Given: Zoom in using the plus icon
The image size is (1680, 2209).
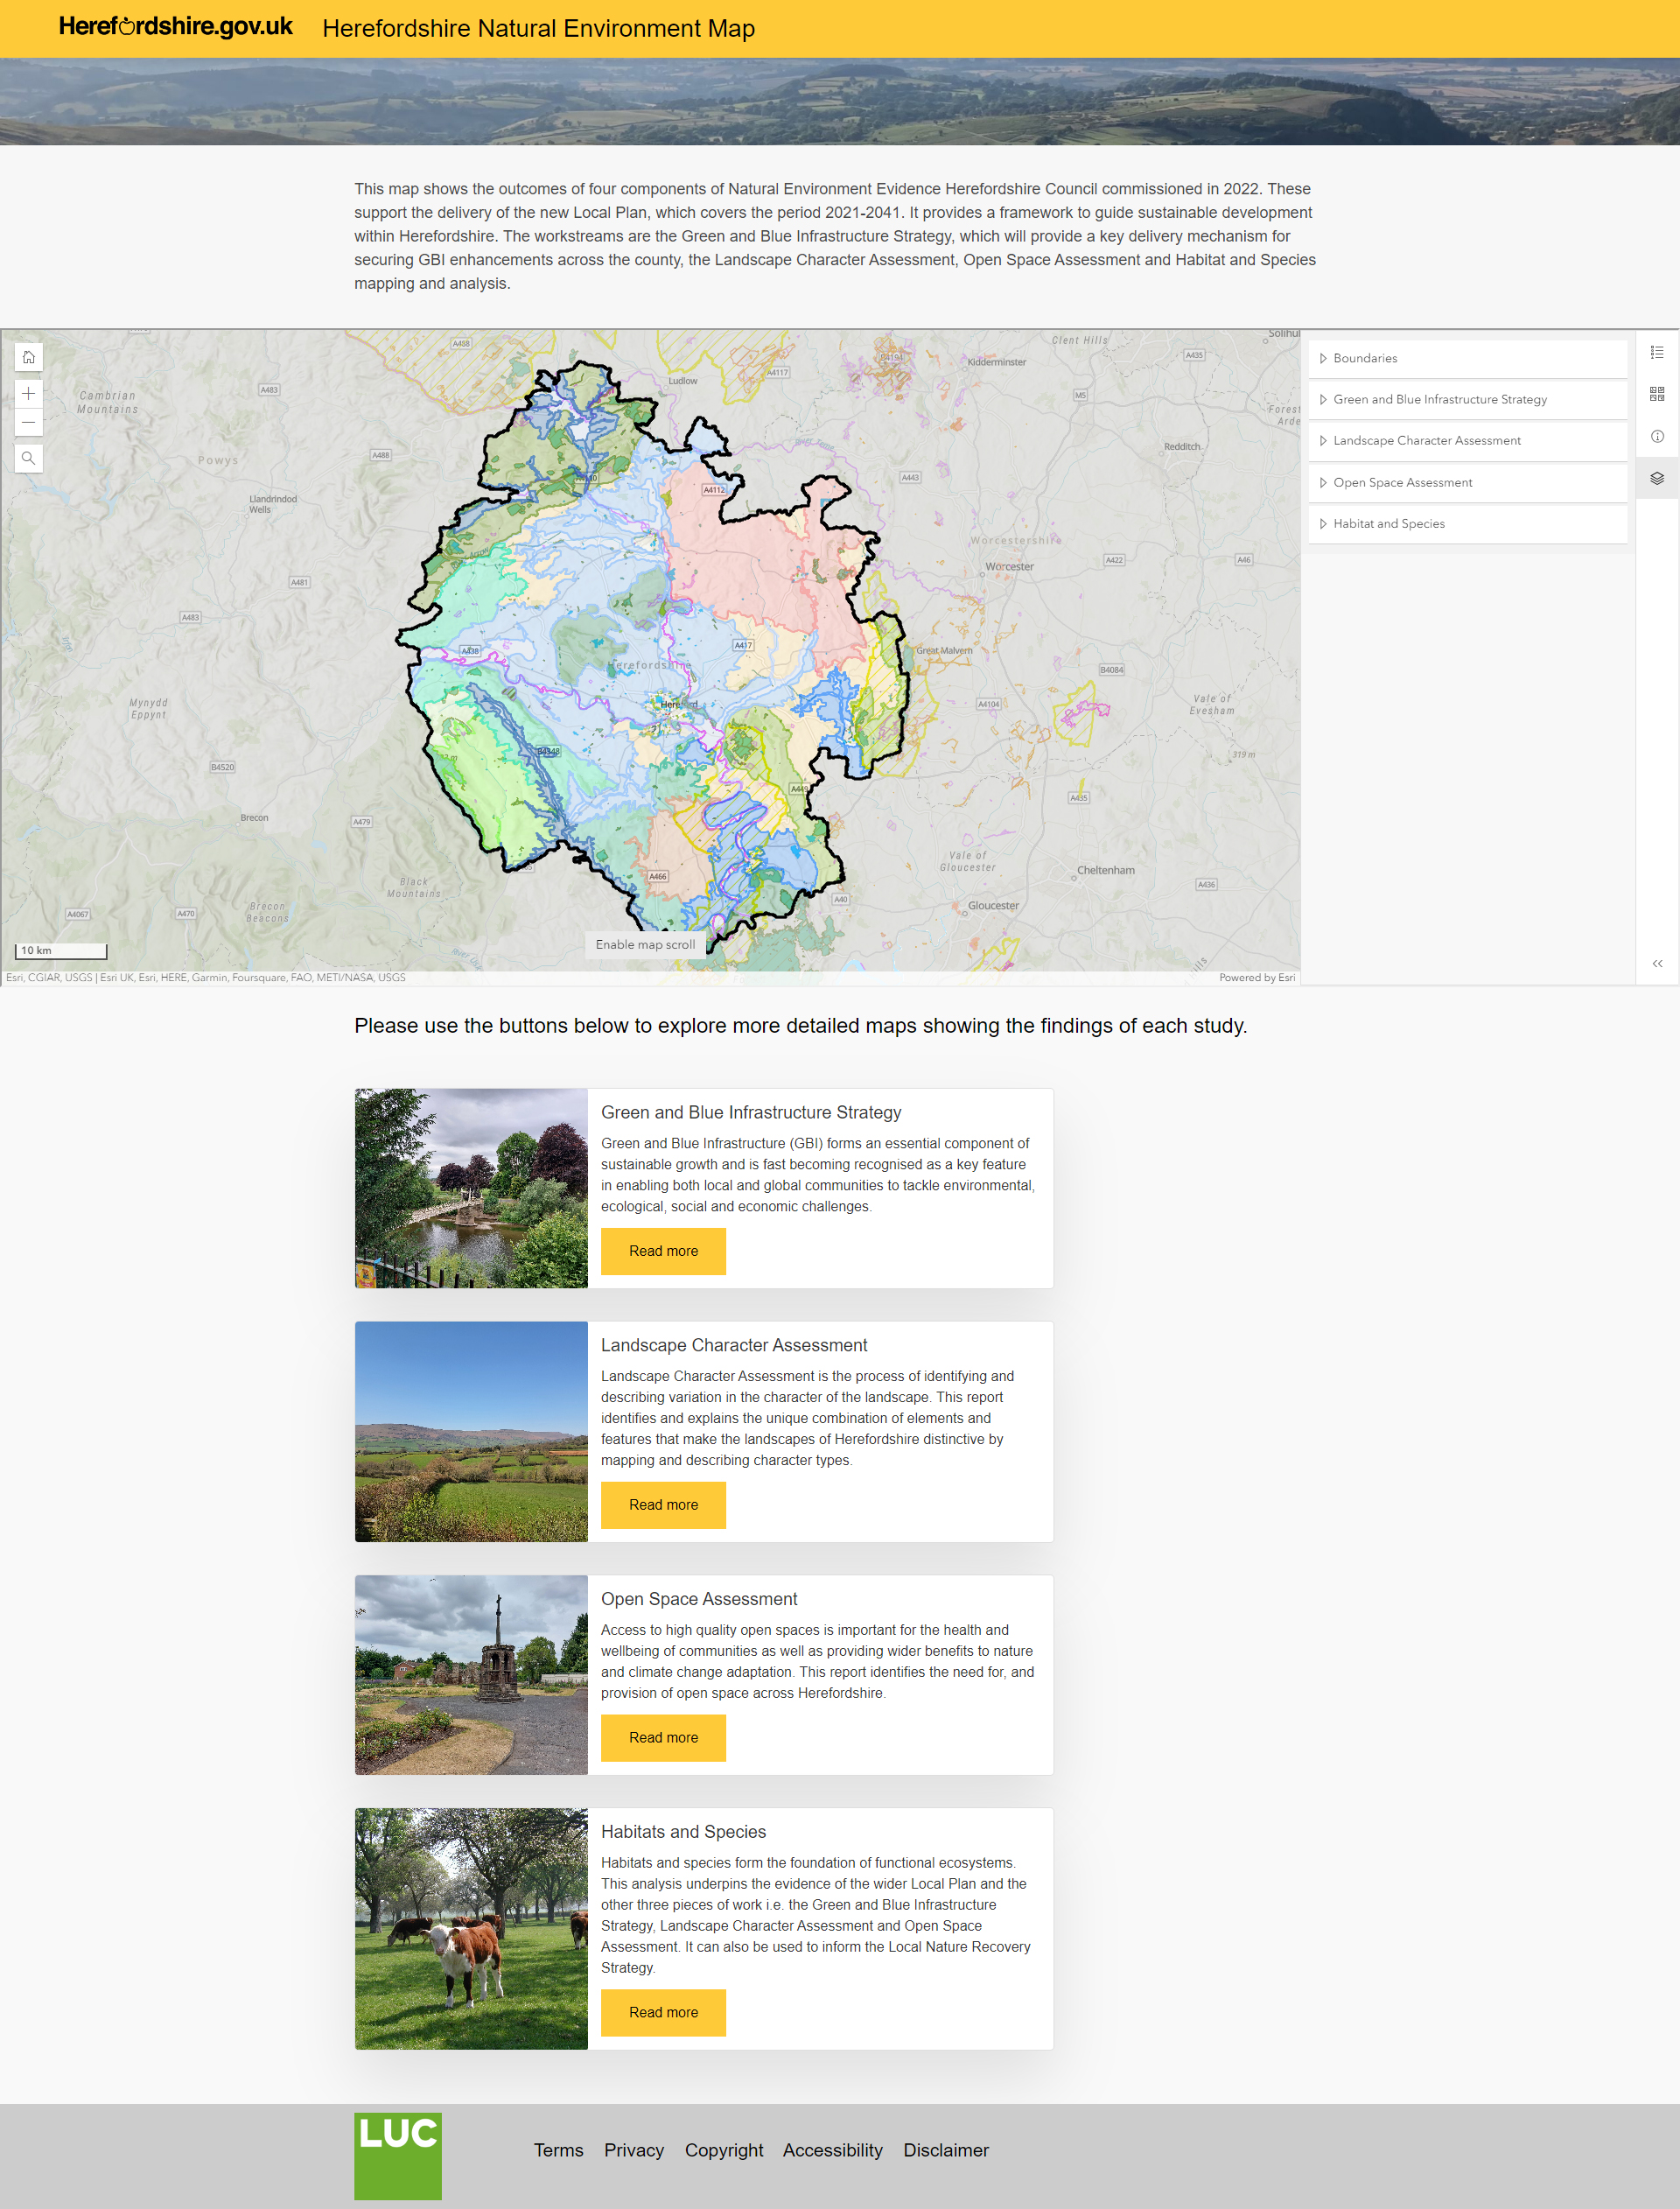Looking at the screenshot, I should click(28, 394).
